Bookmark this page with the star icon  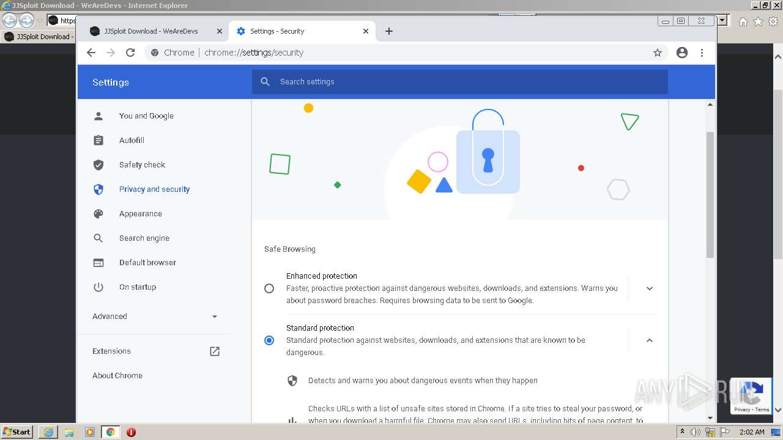point(658,53)
